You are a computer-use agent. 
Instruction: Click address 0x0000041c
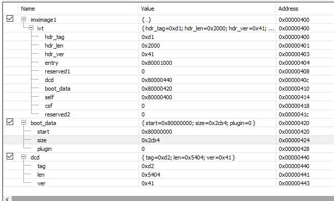pos(294,114)
